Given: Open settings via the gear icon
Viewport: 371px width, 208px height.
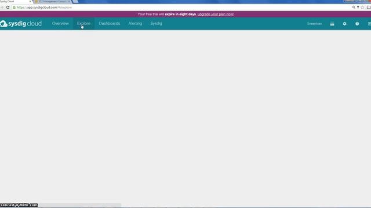Looking at the screenshot, I should click(344, 24).
